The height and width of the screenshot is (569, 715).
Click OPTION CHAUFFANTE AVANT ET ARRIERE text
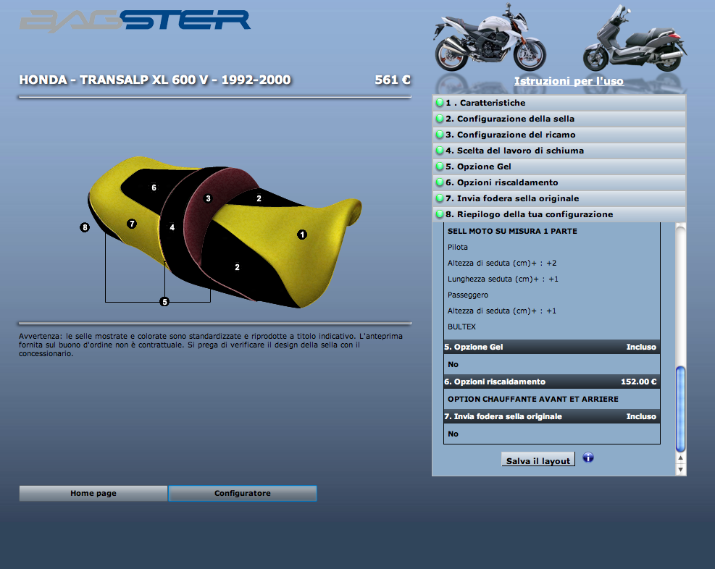[x=533, y=399]
